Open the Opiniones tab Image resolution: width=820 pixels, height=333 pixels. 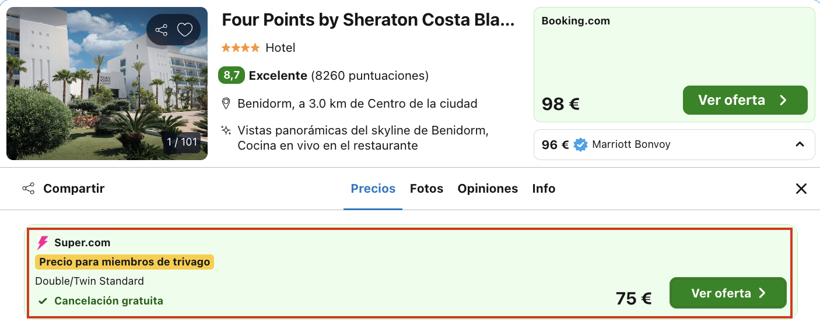488,189
